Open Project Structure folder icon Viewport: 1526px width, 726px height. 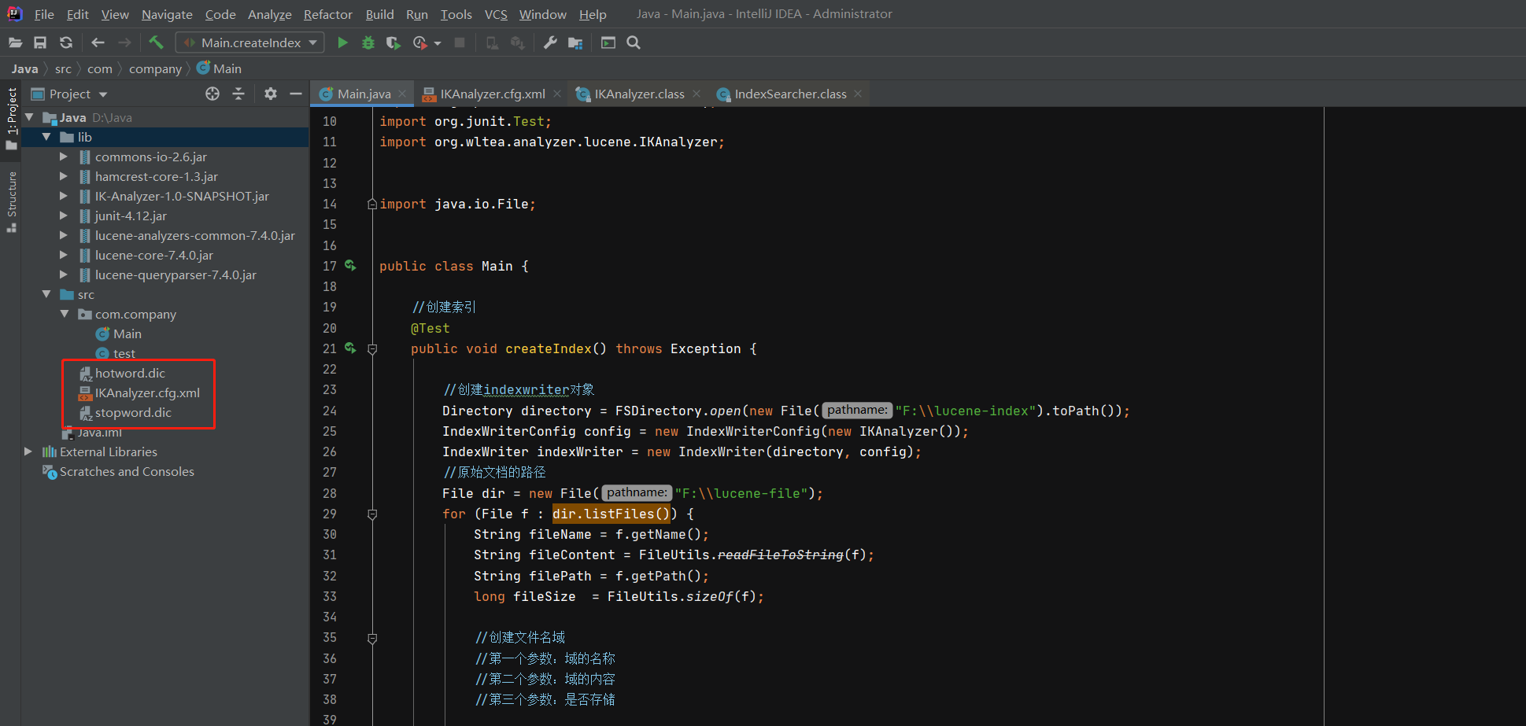[x=575, y=42]
